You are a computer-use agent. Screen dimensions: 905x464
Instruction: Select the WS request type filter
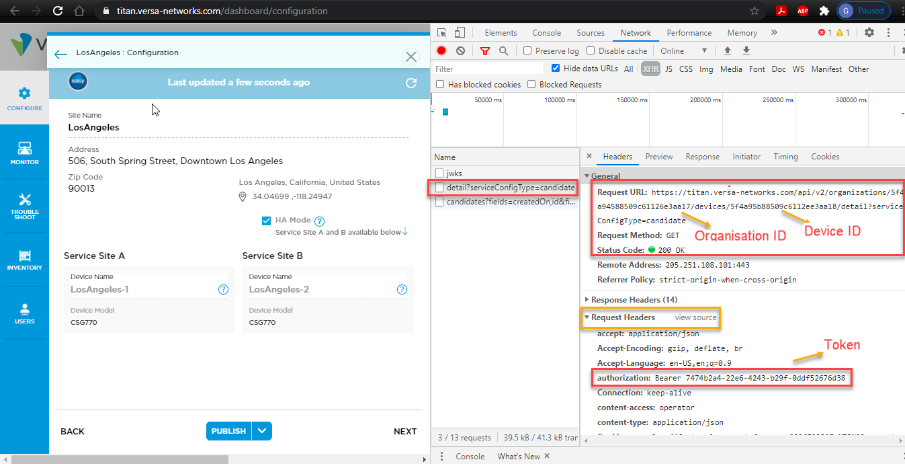(x=798, y=69)
